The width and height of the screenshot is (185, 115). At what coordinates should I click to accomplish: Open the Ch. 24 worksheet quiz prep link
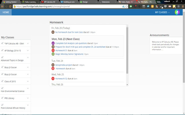[x=80, y=47]
